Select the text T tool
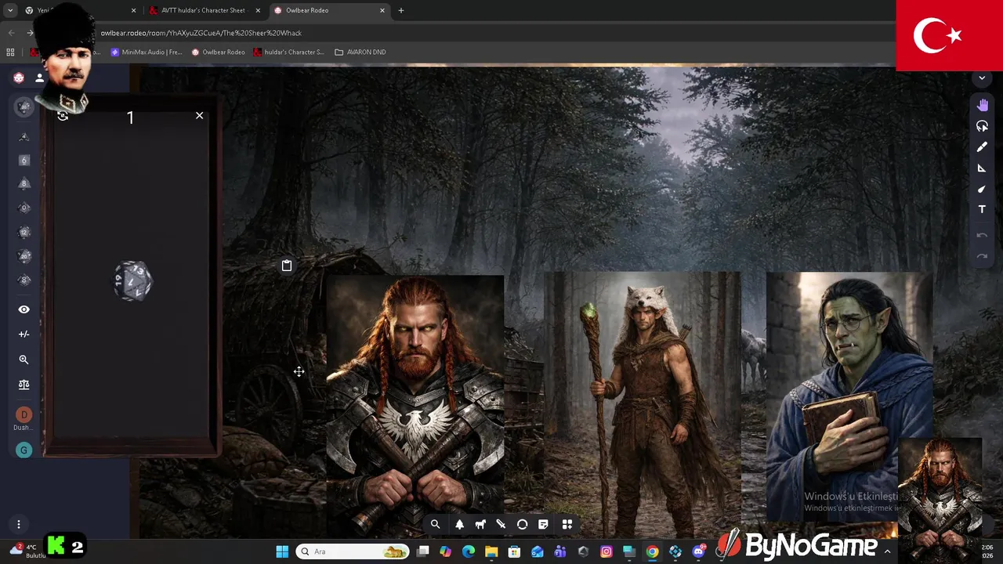 tap(983, 210)
